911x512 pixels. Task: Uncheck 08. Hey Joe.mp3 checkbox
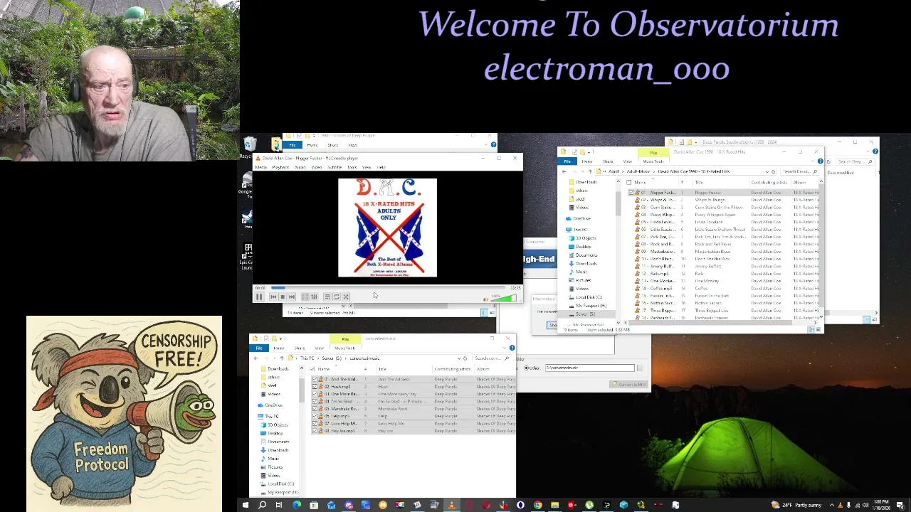[x=315, y=431]
